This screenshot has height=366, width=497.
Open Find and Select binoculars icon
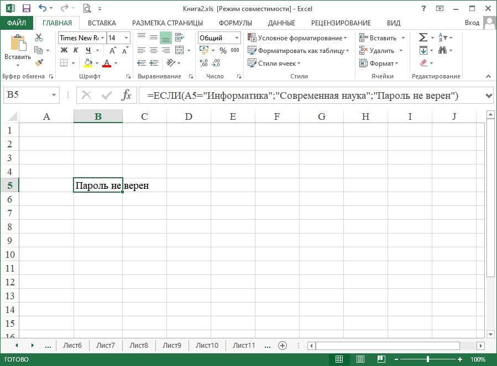point(442,50)
